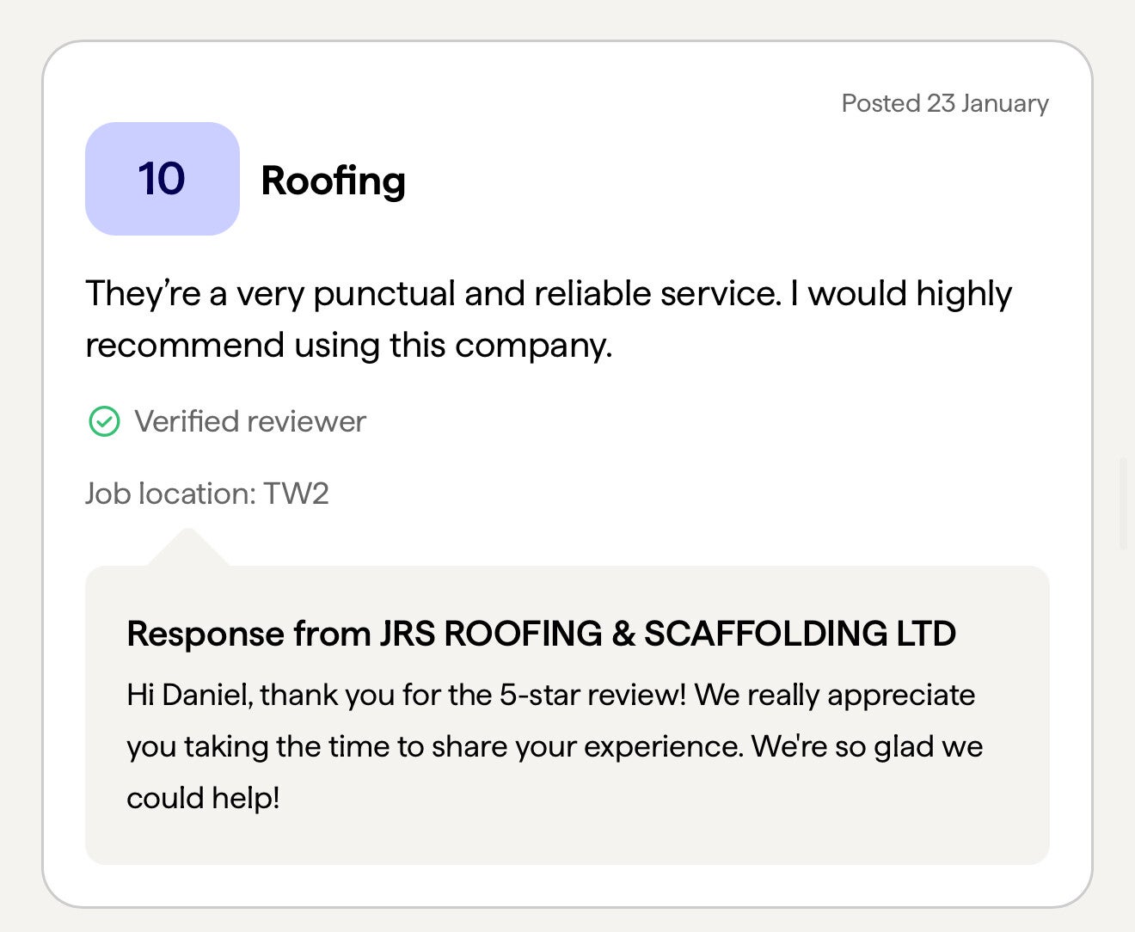Click the purple score badge showing 10
This screenshot has width=1135, height=932.
162,179
